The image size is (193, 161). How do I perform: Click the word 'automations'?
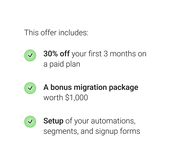(113, 121)
